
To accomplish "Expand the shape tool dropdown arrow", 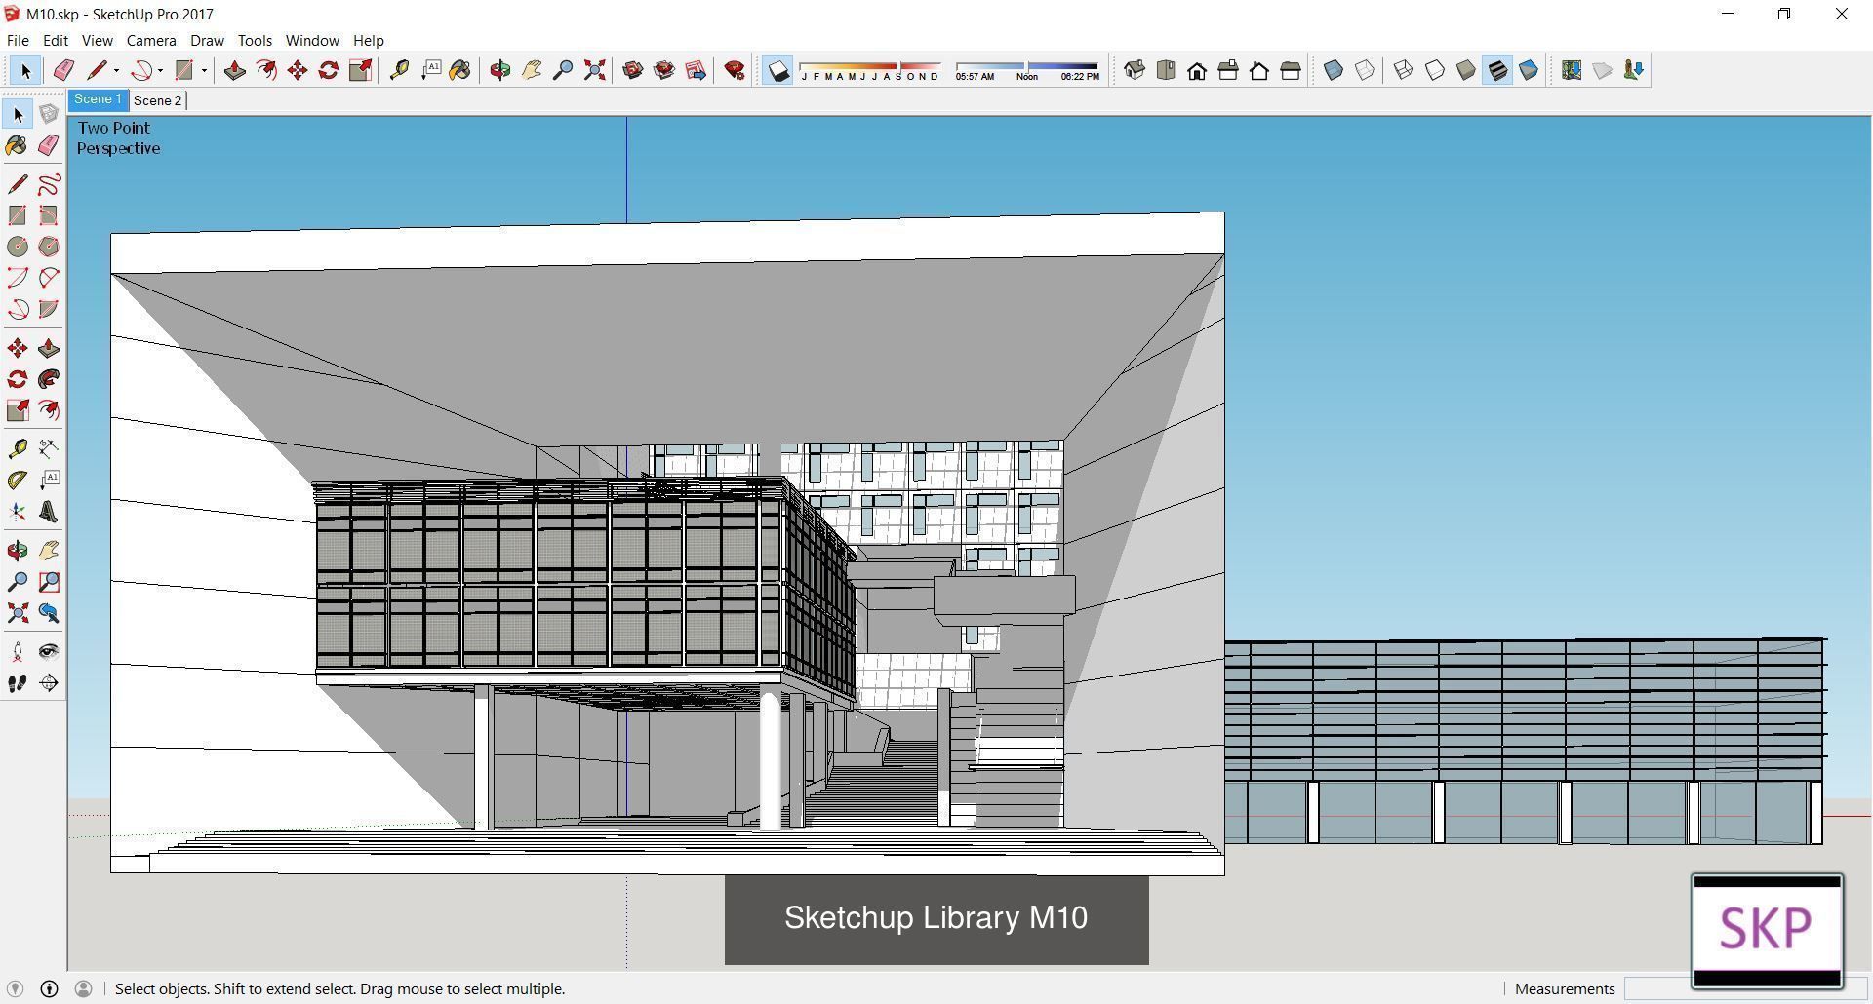I will click(204, 70).
